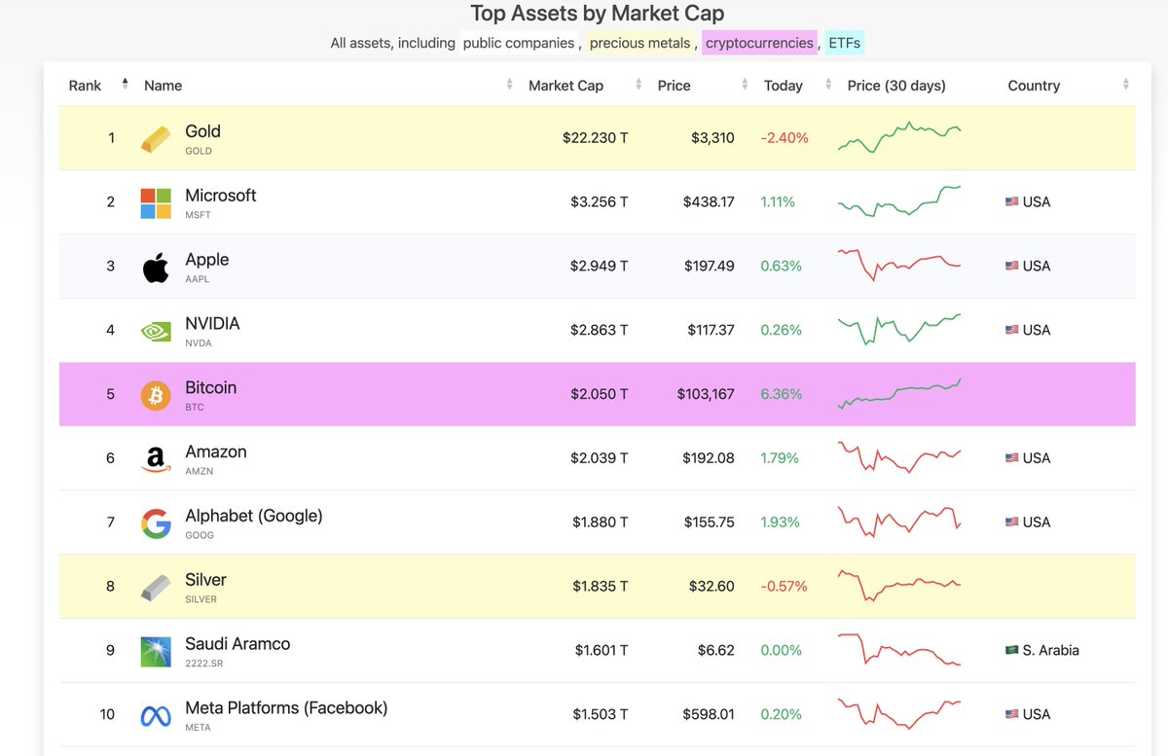
Task: Select the Apple logo icon
Action: (155, 266)
